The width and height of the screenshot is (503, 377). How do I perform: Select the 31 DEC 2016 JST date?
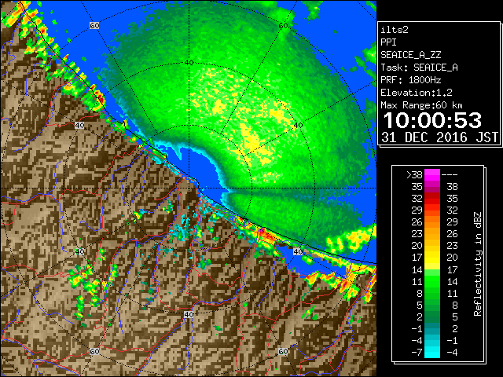[439, 137]
